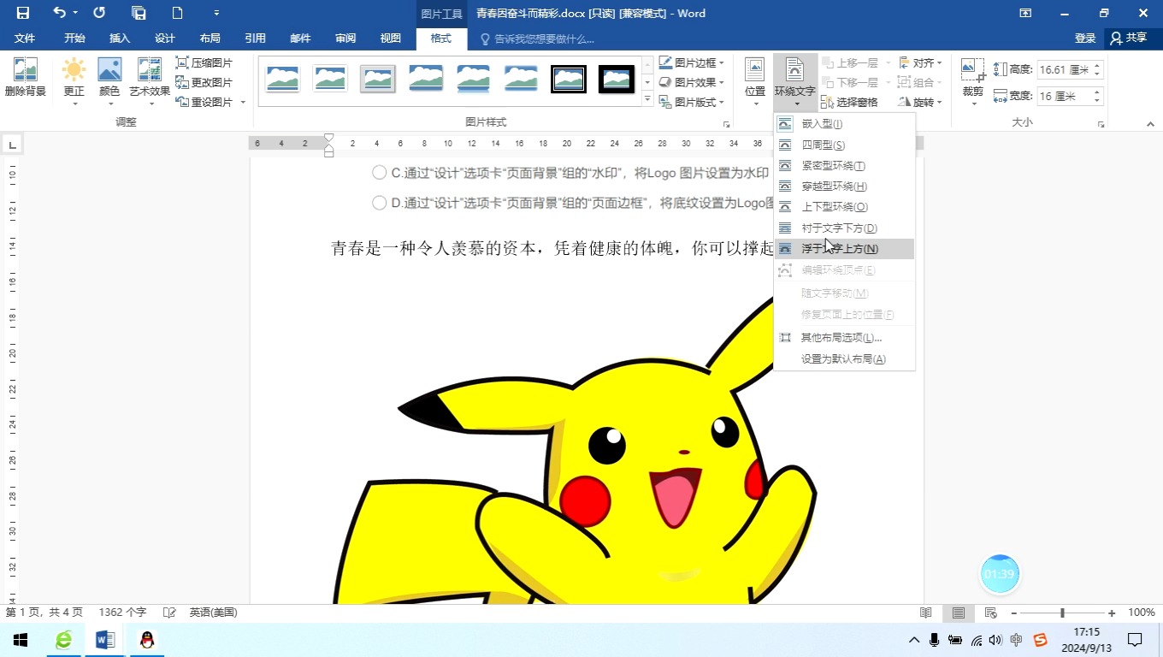Choose In Line with Text (嵌入型)
The image size is (1163, 657).
(x=844, y=124)
